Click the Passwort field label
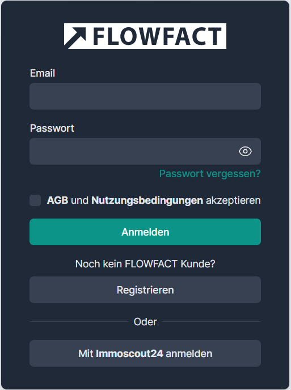Viewport: 291px width, 390px height. (x=52, y=128)
